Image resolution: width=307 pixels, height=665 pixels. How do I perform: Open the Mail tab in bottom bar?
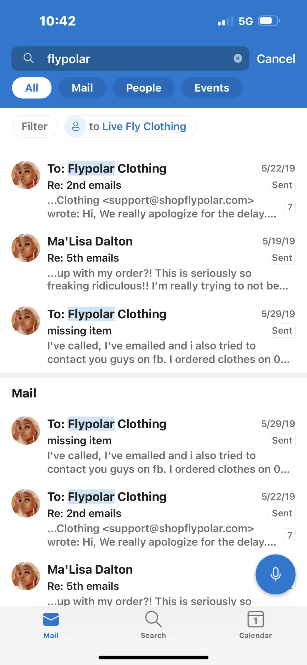tap(51, 625)
